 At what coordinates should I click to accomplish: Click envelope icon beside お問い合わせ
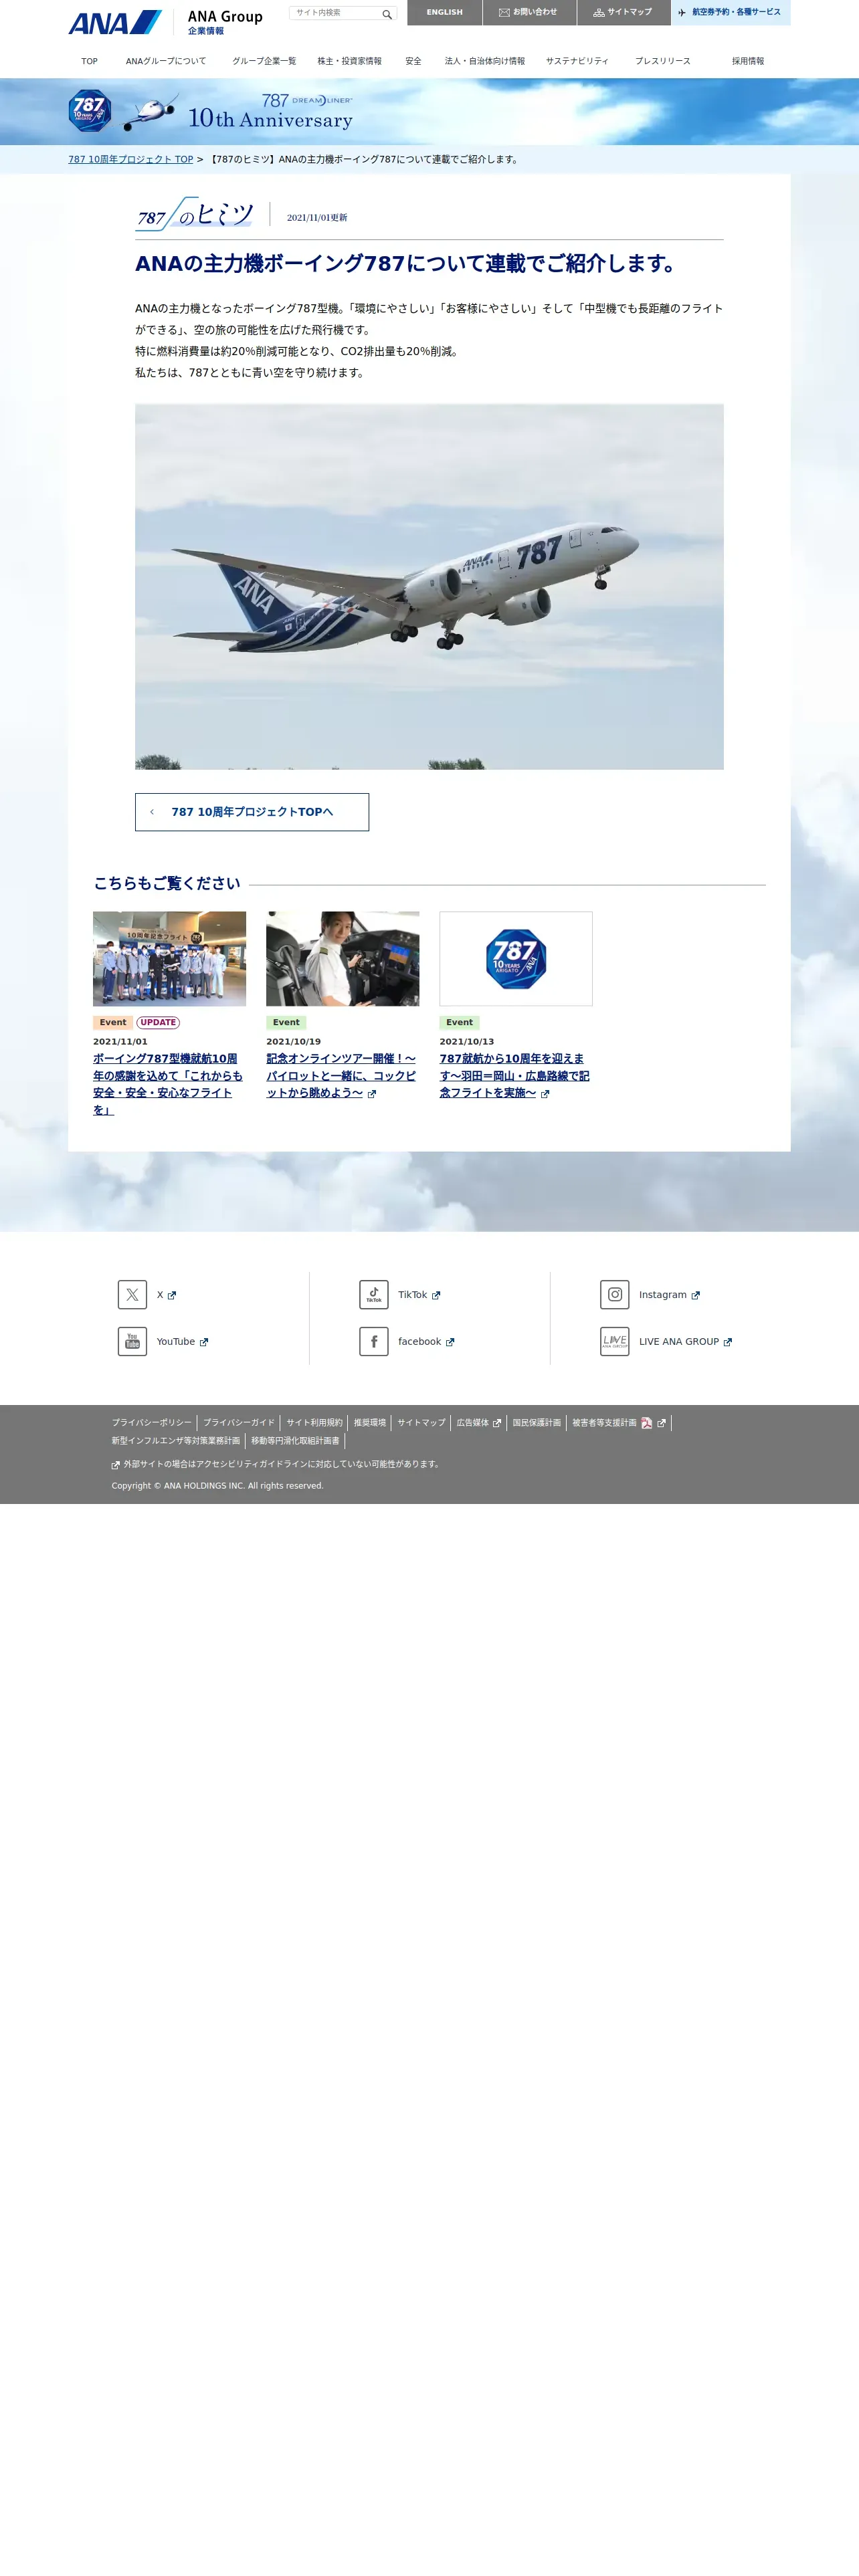(504, 13)
